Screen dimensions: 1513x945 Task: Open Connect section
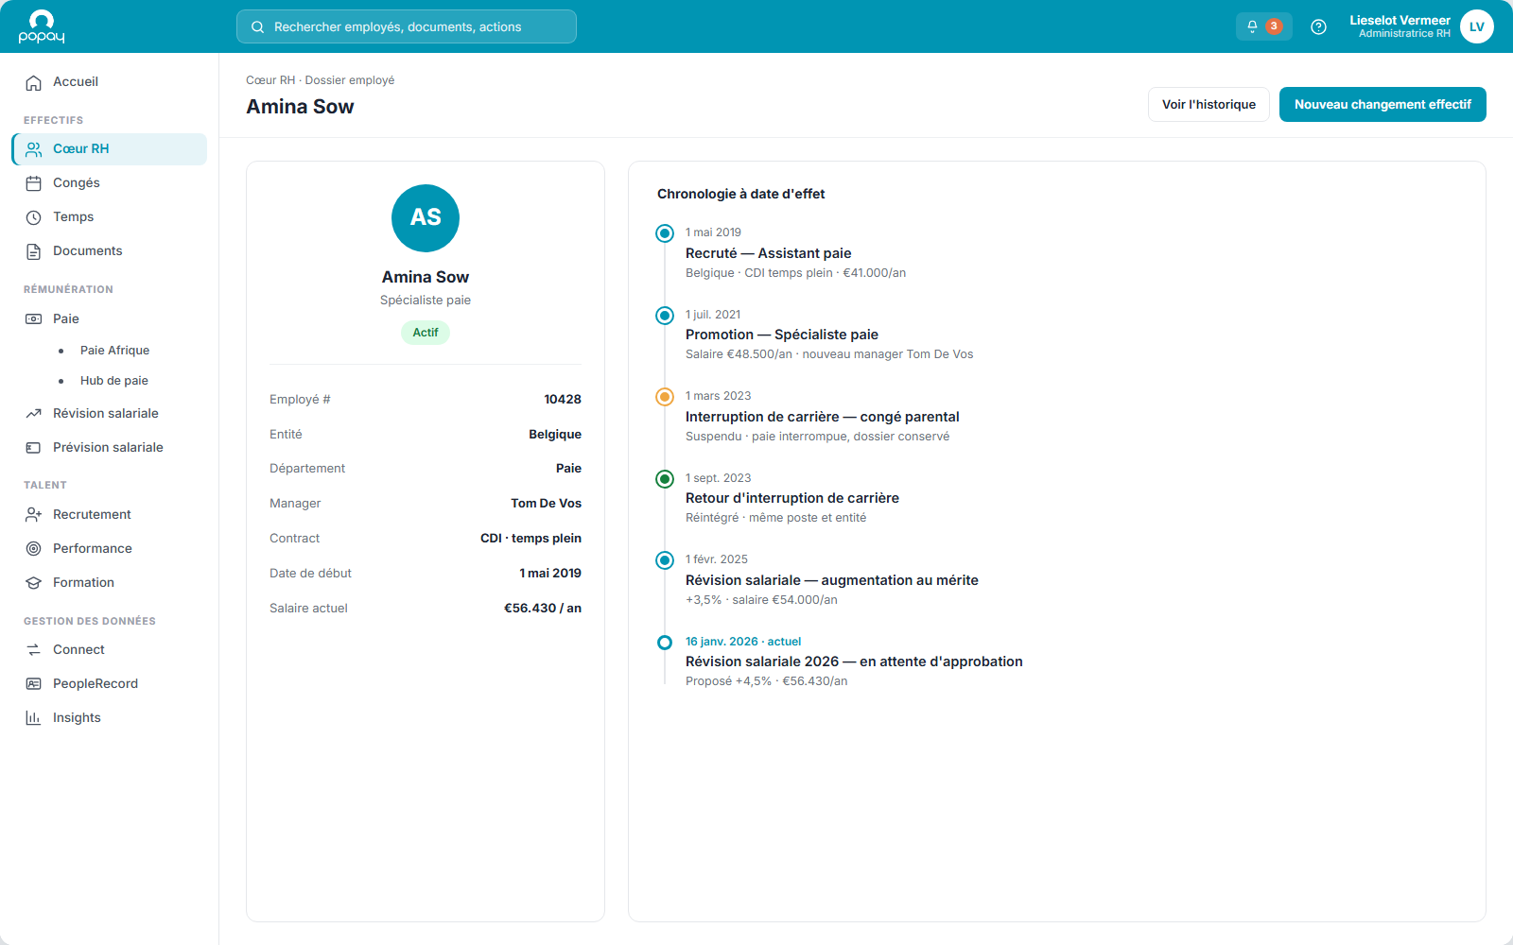[109, 650]
